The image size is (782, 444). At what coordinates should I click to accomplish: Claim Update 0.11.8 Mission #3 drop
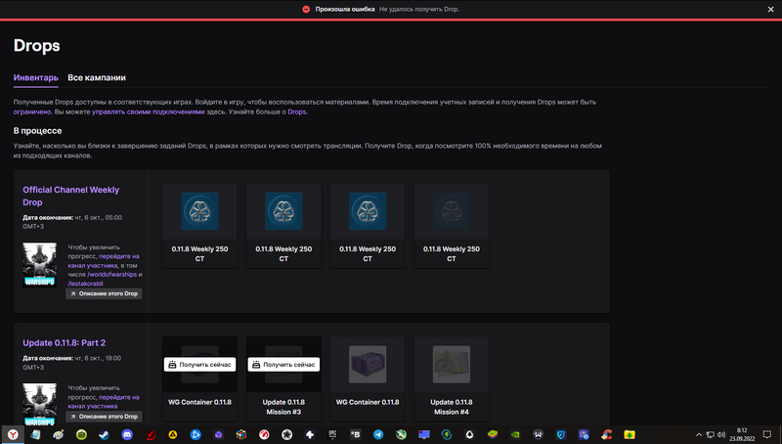click(283, 365)
